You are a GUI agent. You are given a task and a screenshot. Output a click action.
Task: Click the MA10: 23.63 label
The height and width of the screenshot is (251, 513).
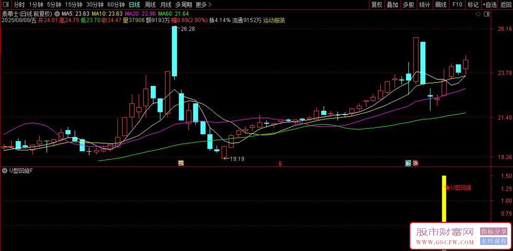pos(107,14)
